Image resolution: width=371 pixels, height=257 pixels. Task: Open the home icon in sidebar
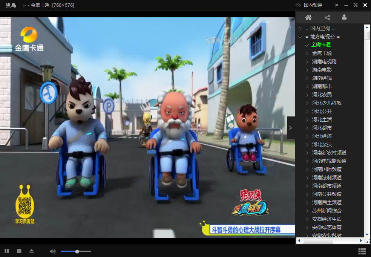pyautogui.click(x=308, y=17)
